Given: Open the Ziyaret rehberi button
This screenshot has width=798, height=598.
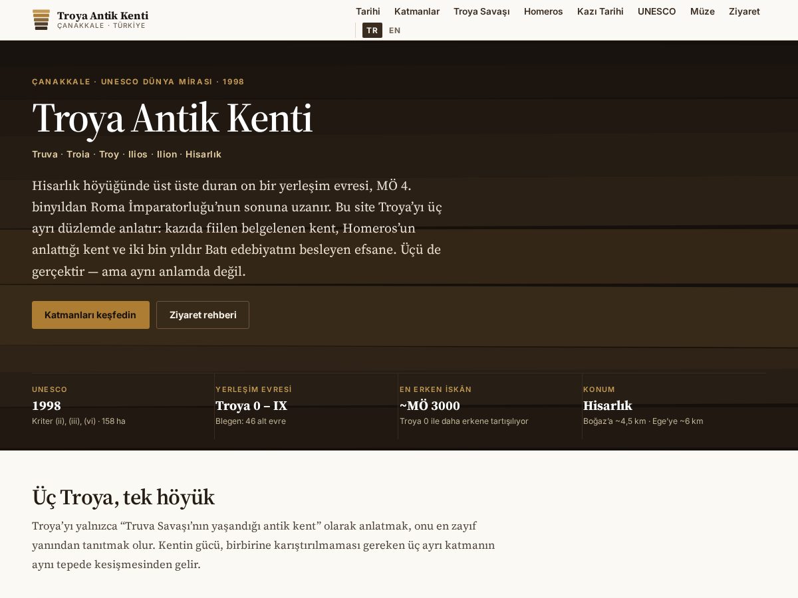Looking at the screenshot, I should [203, 315].
